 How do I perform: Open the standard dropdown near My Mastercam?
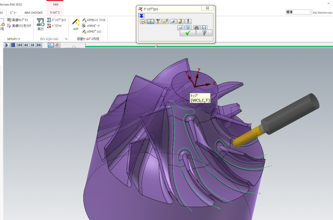[298, 12]
